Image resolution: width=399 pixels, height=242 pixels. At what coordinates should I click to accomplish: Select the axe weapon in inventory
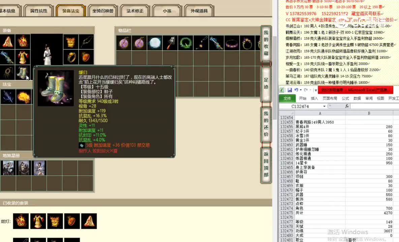coord(170,43)
